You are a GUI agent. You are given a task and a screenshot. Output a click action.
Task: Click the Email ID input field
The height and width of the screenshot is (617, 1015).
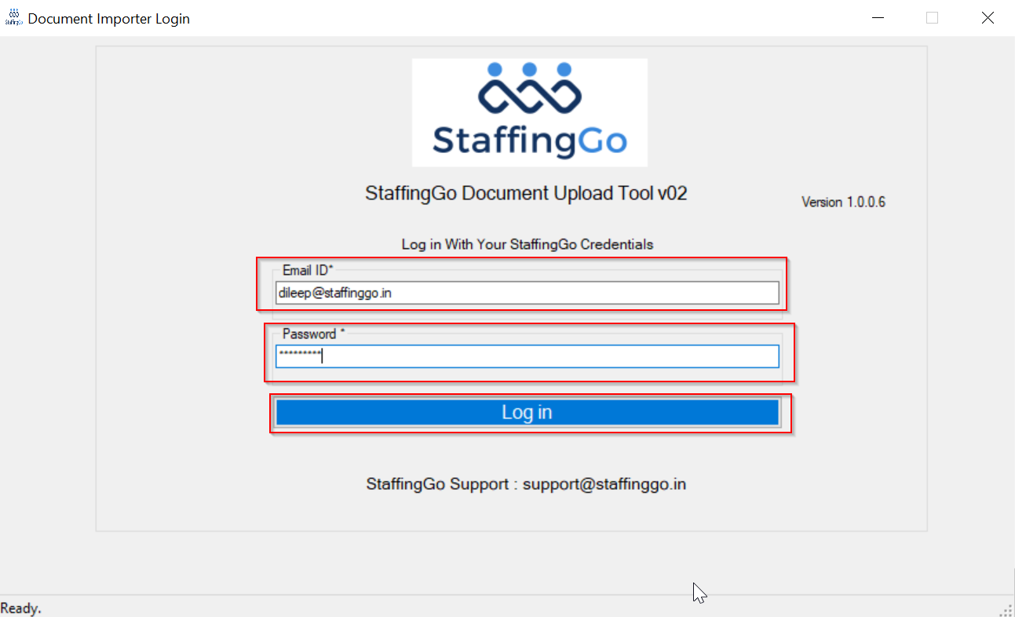pos(527,293)
